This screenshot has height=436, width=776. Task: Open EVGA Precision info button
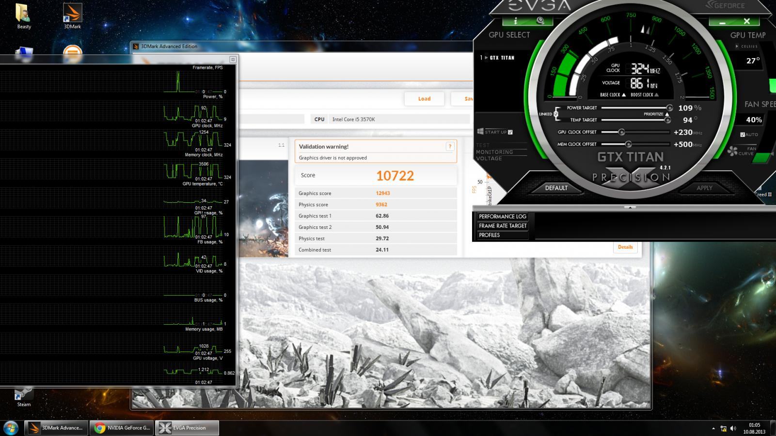point(515,21)
